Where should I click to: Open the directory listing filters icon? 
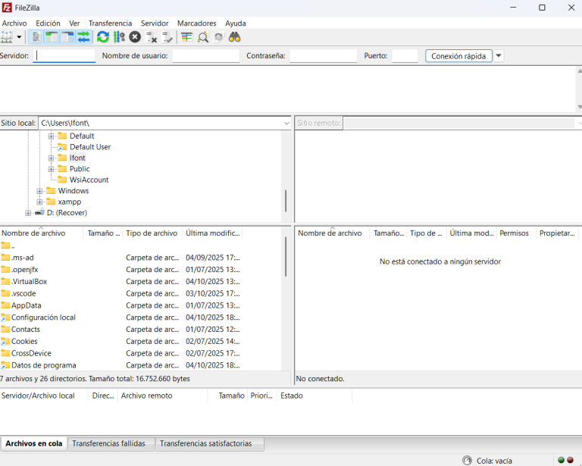(186, 37)
